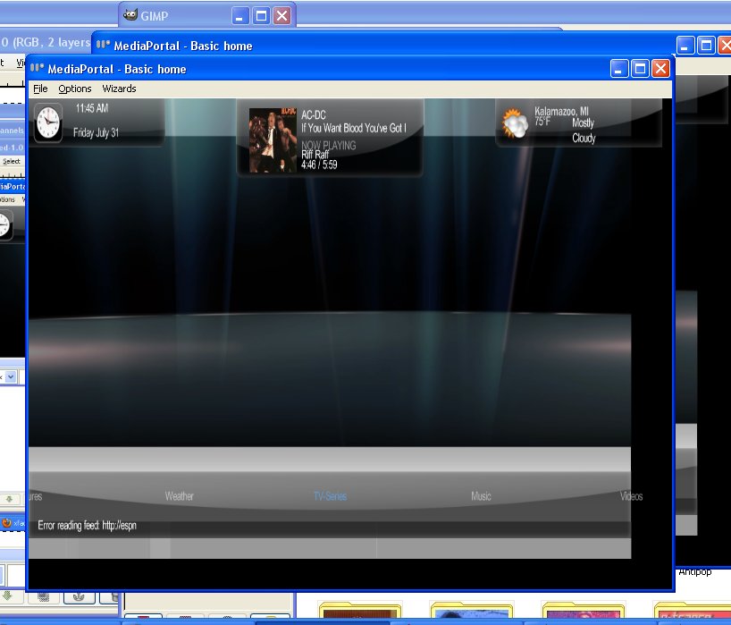Click the Kalamazoo, MI weather location text
This screenshot has width=731, height=625.
tap(561, 112)
